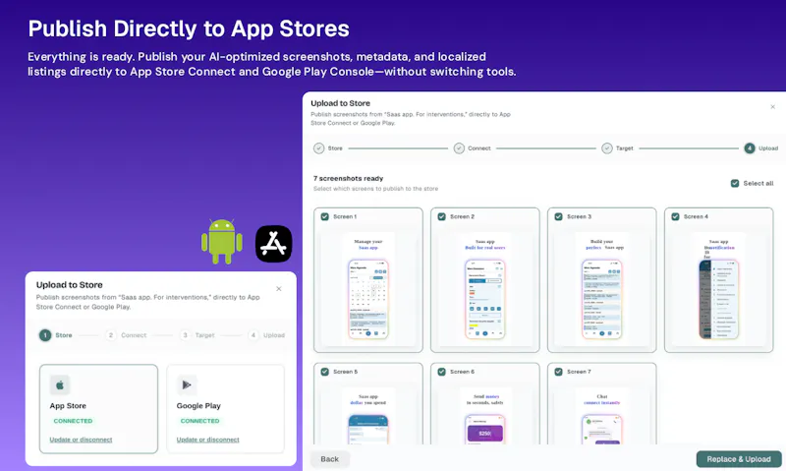
Task: Uncheck the Screen 1 checkbox
Action: [x=325, y=216]
